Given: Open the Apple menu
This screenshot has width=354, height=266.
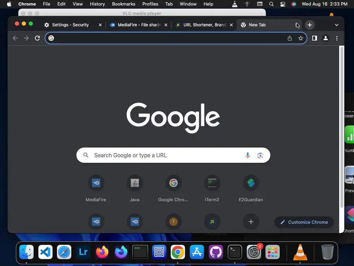Looking at the screenshot, I should (x=9, y=4).
